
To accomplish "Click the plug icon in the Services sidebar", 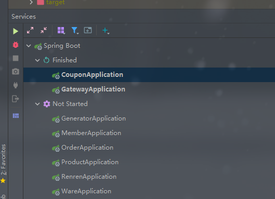I will 16,85.
